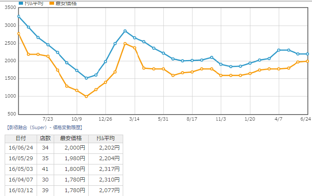Click the store count 30 cell
The width and height of the screenshot is (312, 196).
click(45, 180)
